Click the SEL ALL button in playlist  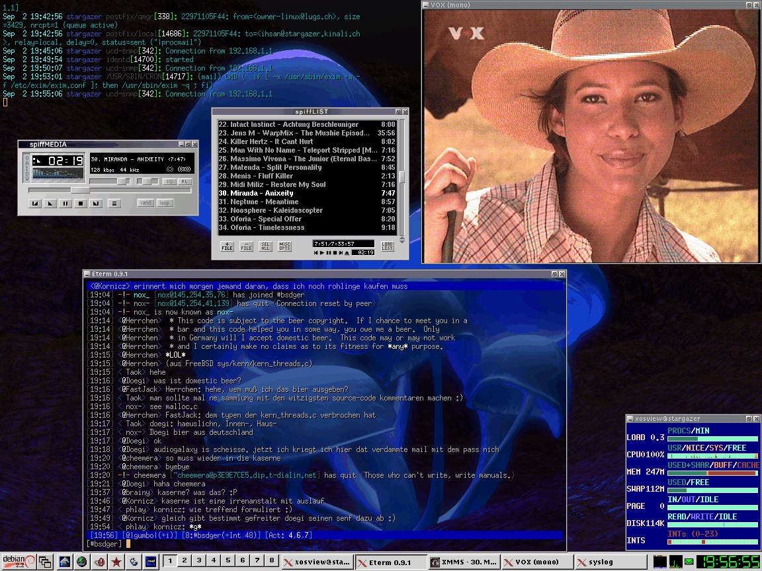[x=265, y=247]
